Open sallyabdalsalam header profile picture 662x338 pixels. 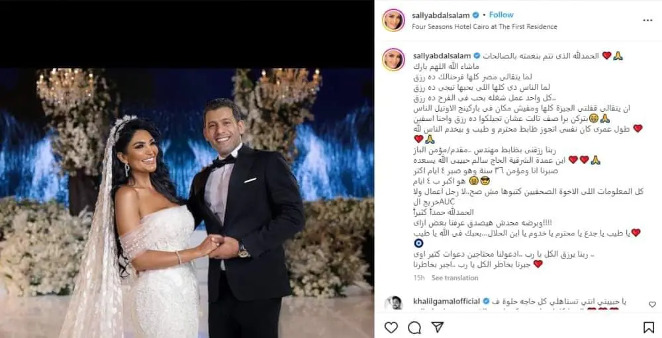[393, 20]
